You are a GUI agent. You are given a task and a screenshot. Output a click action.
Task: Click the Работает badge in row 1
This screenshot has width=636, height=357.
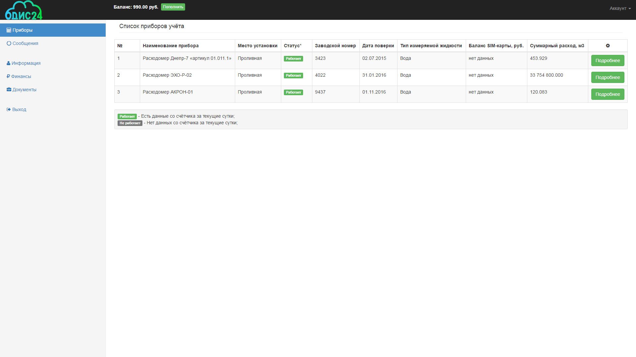[293, 59]
